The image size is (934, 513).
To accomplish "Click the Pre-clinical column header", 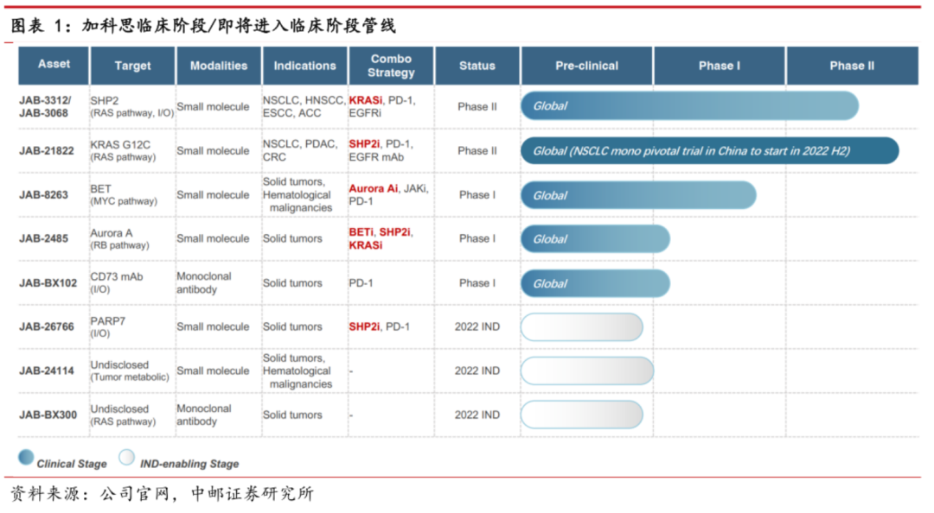I will [586, 66].
